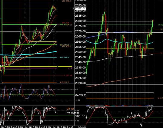The image size is (163, 128).
Task: Click the lower -3.29 MACD scale value
Action: 78,100
